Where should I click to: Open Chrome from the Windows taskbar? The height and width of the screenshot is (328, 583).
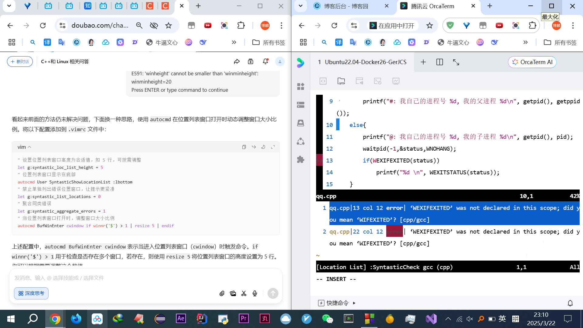coord(55,319)
